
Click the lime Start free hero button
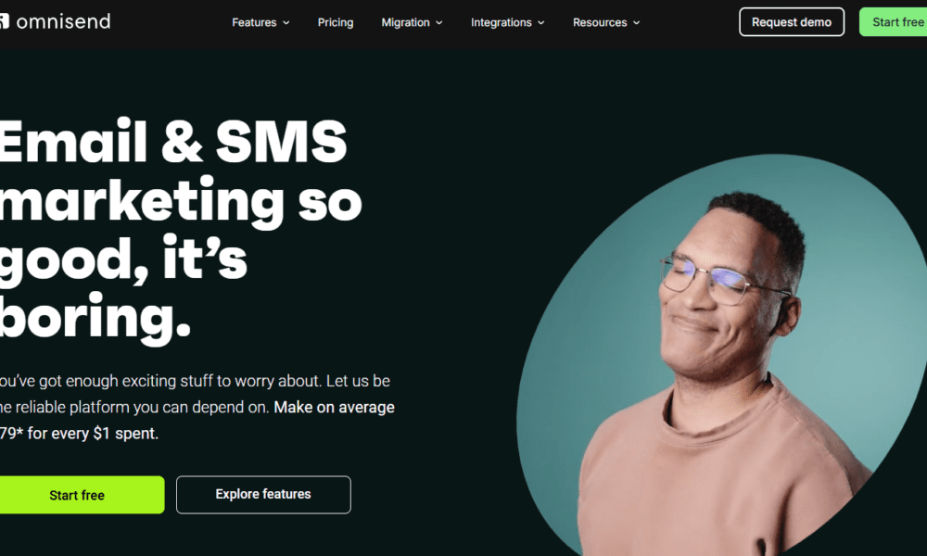point(83,495)
